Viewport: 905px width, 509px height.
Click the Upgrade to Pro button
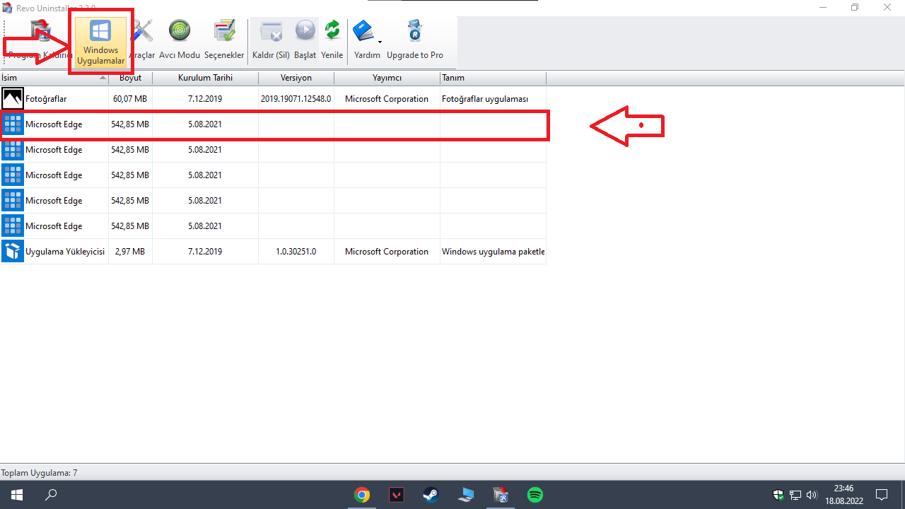415,41
